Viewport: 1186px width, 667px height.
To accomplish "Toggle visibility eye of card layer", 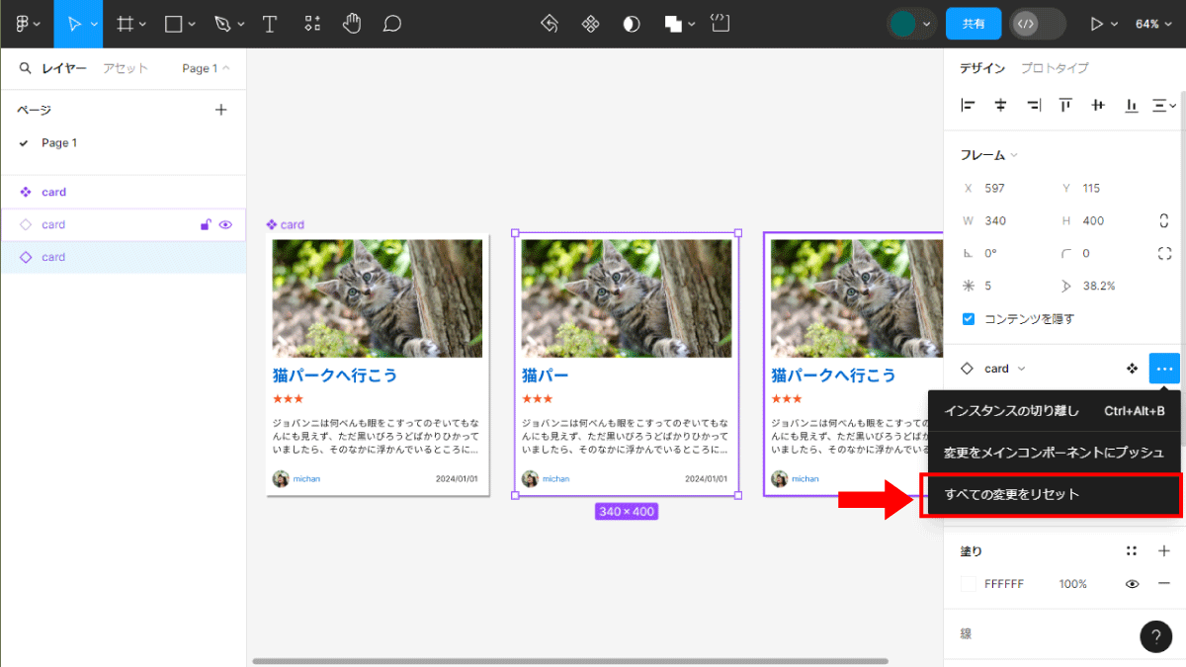I will (225, 224).
